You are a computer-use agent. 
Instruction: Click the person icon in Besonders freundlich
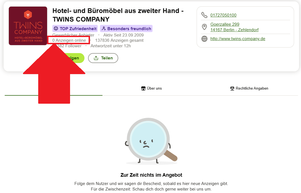(x=104, y=28)
